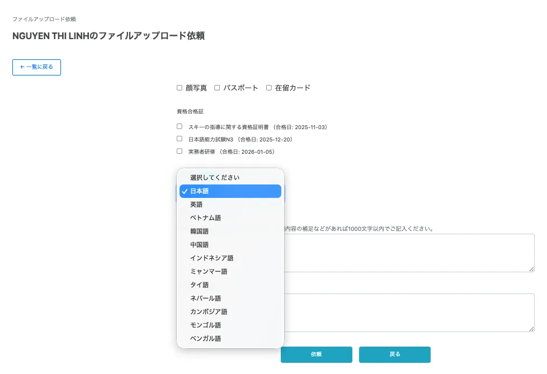
Task: Click into the upper supplementary notes textarea
Action: click(x=409, y=253)
